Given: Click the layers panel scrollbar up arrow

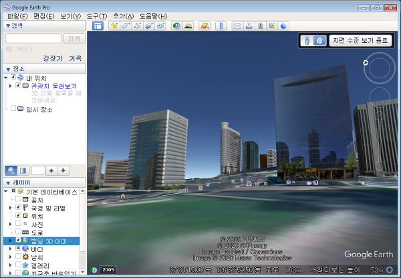Looking at the screenshot, I should [x=83, y=191].
